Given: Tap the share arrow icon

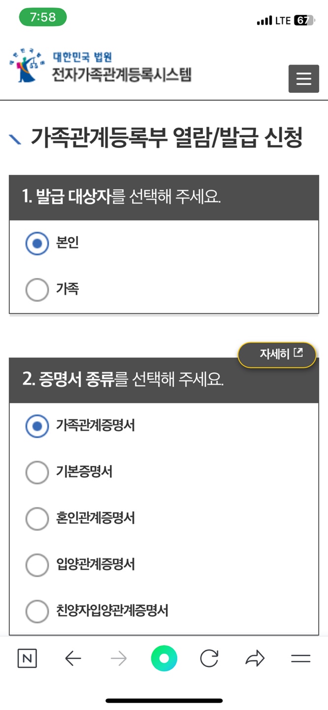Looking at the screenshot, I should 255,658.
